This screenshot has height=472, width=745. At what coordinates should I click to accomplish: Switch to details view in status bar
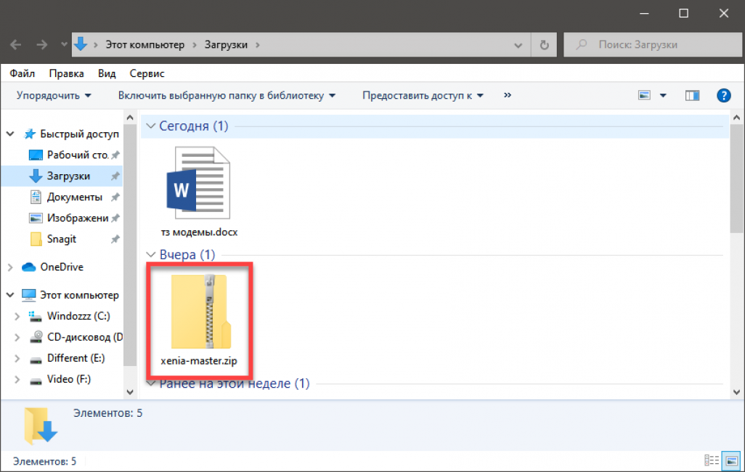point(710,460)
